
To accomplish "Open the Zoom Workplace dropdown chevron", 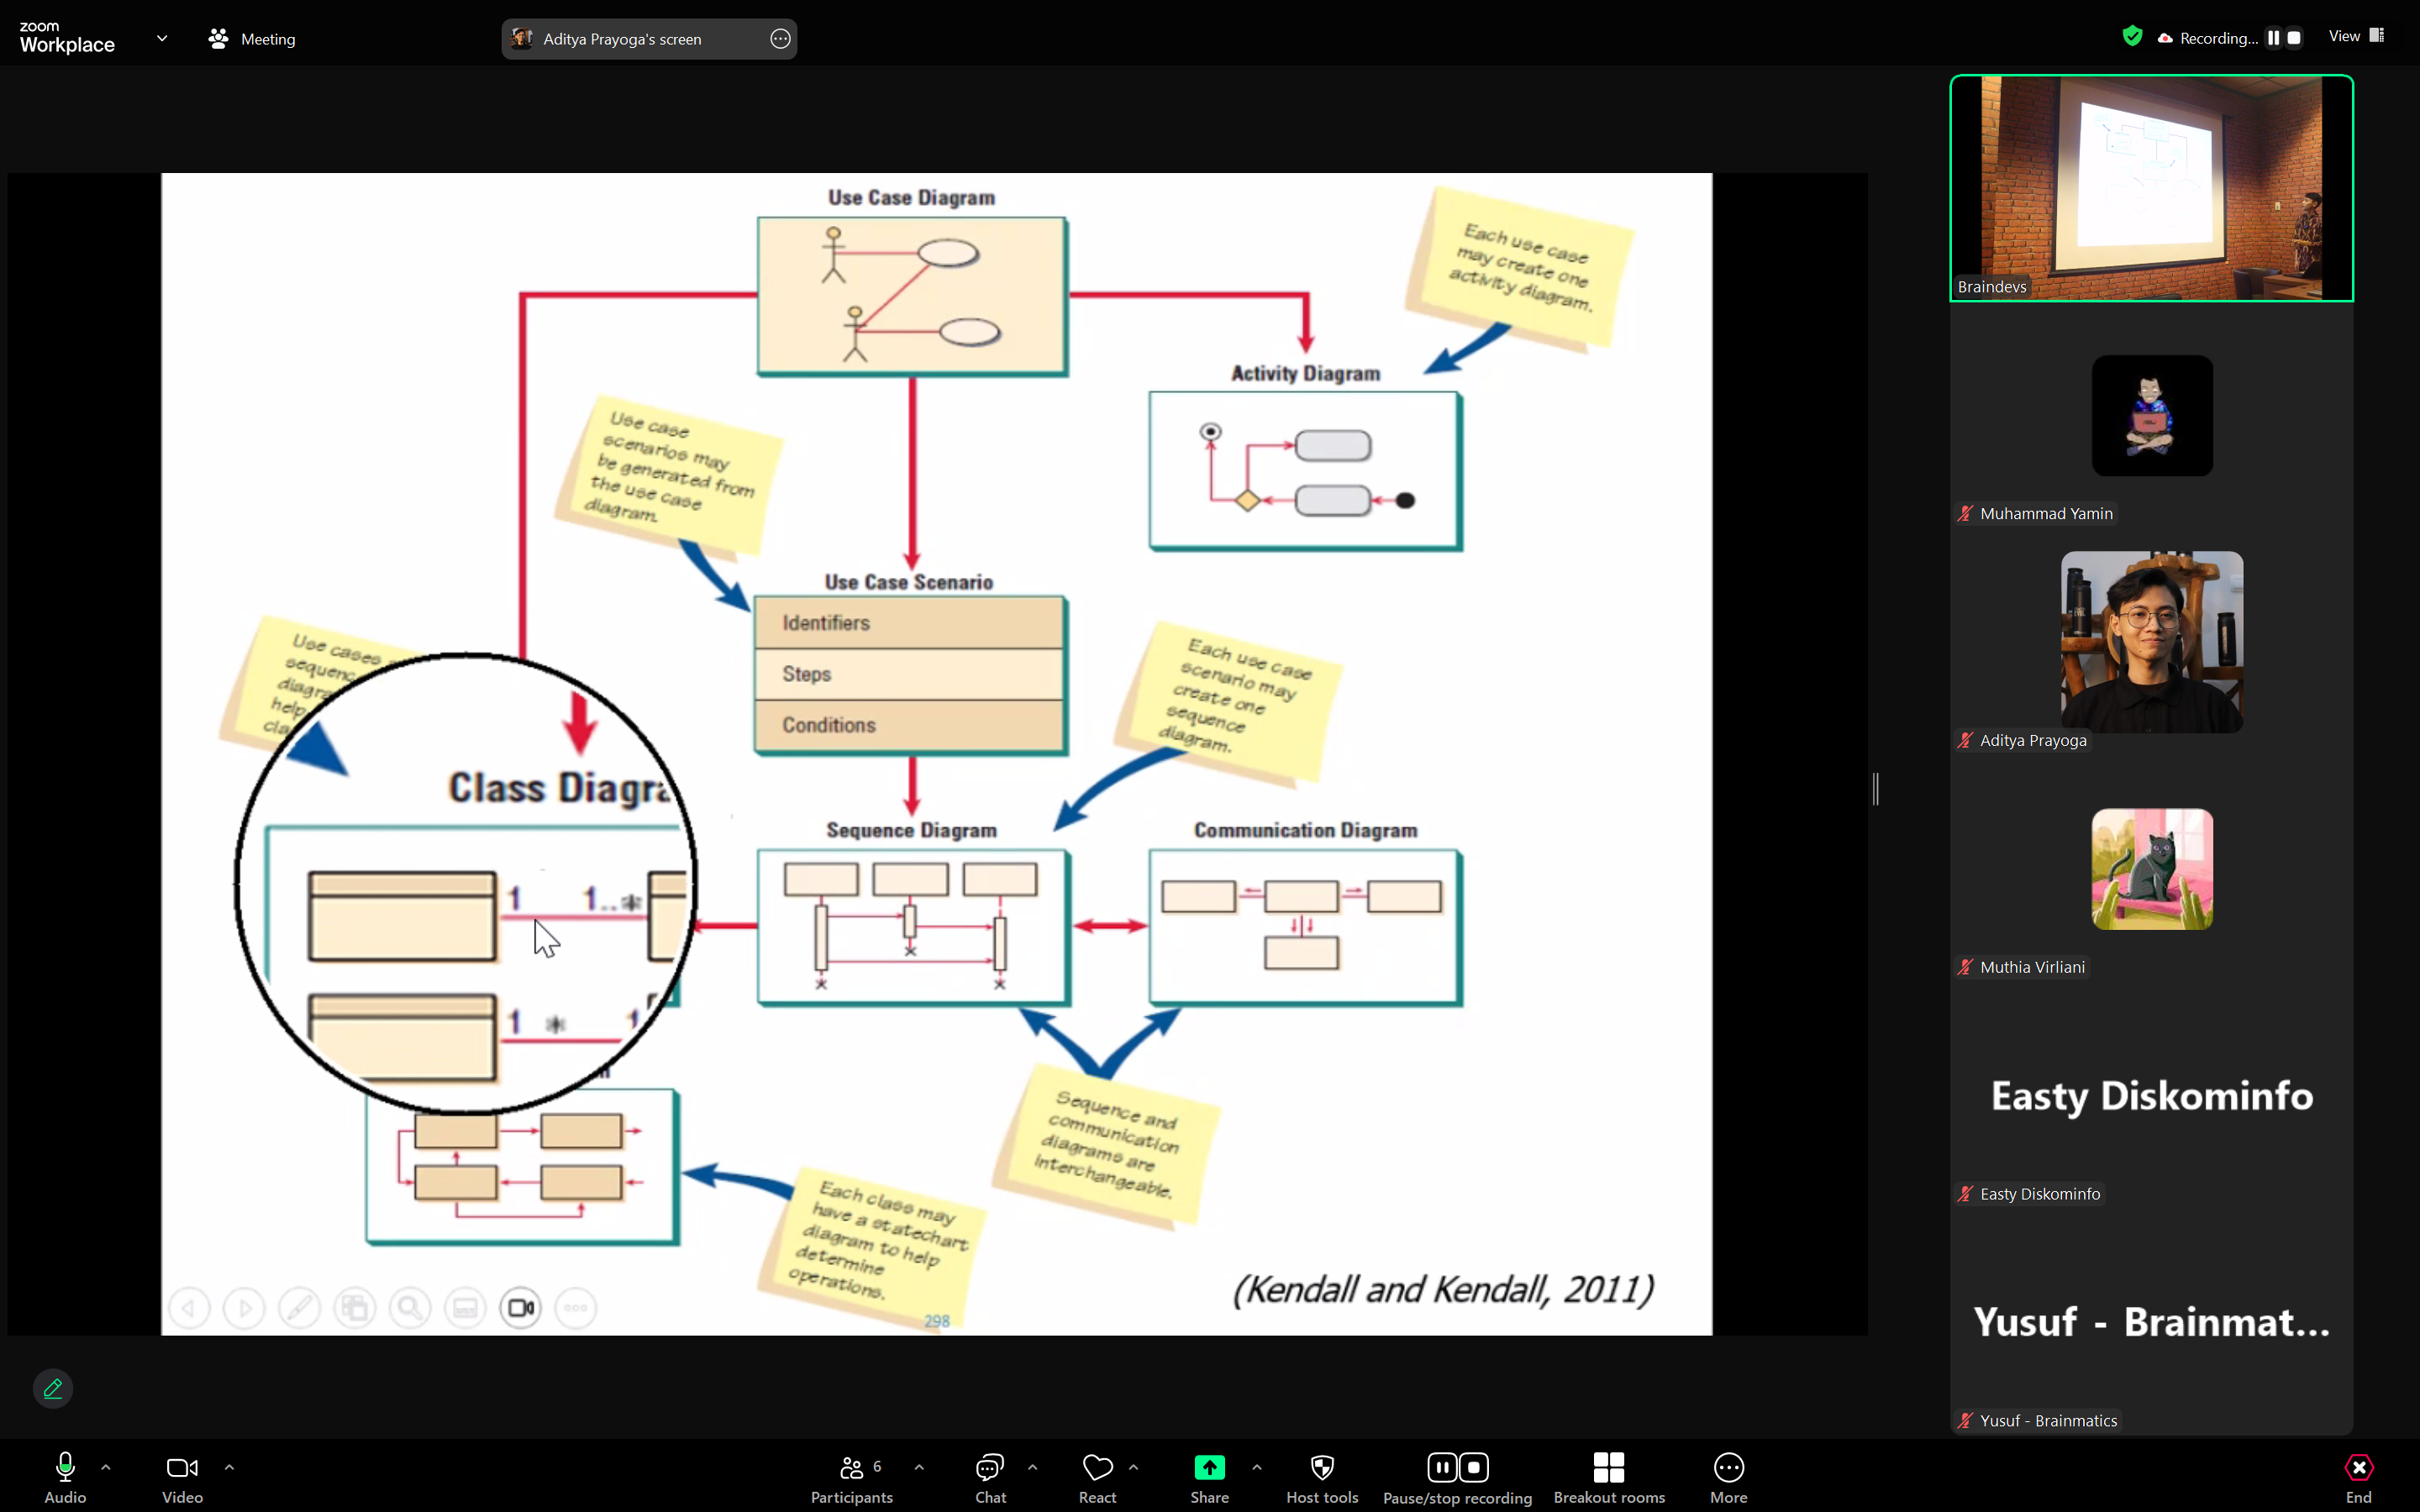I will coord(162,38).
